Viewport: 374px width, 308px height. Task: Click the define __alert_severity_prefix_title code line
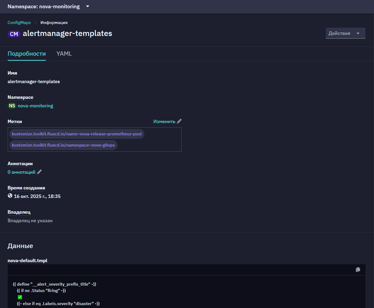[55, 284]
